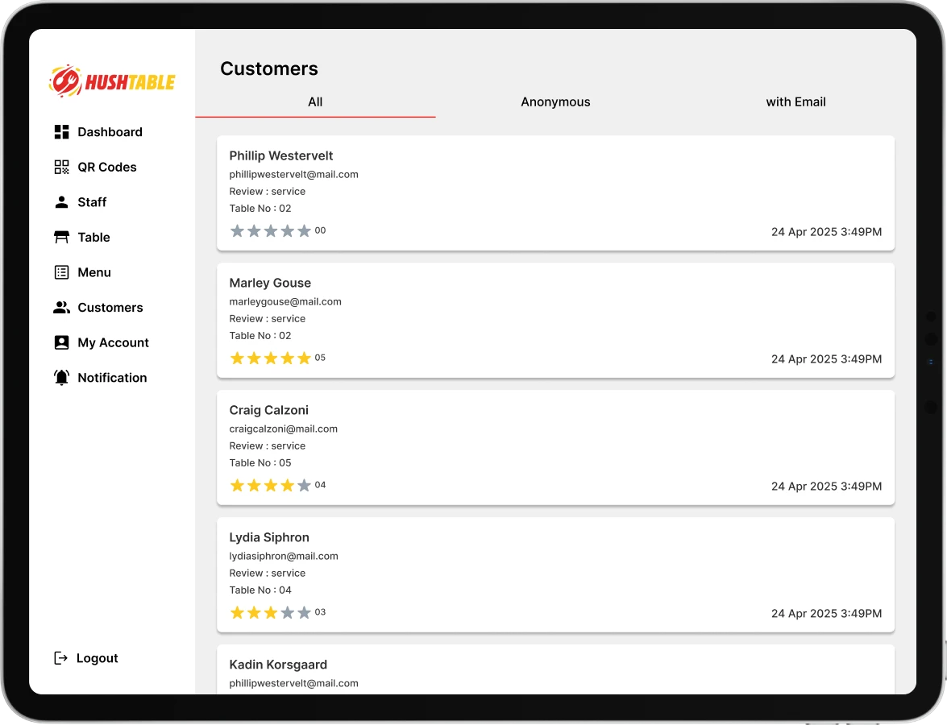Screen dimensions: 947x725
Task: Open Kadin Korsgaard customer name
Action: (278, 665)
